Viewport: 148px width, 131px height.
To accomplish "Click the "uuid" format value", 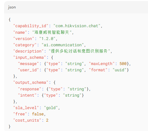I will click(119, 70).
